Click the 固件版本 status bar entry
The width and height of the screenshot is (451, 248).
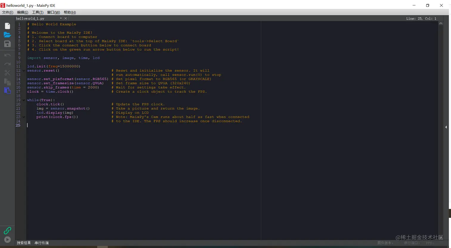(x=385, y=243)
